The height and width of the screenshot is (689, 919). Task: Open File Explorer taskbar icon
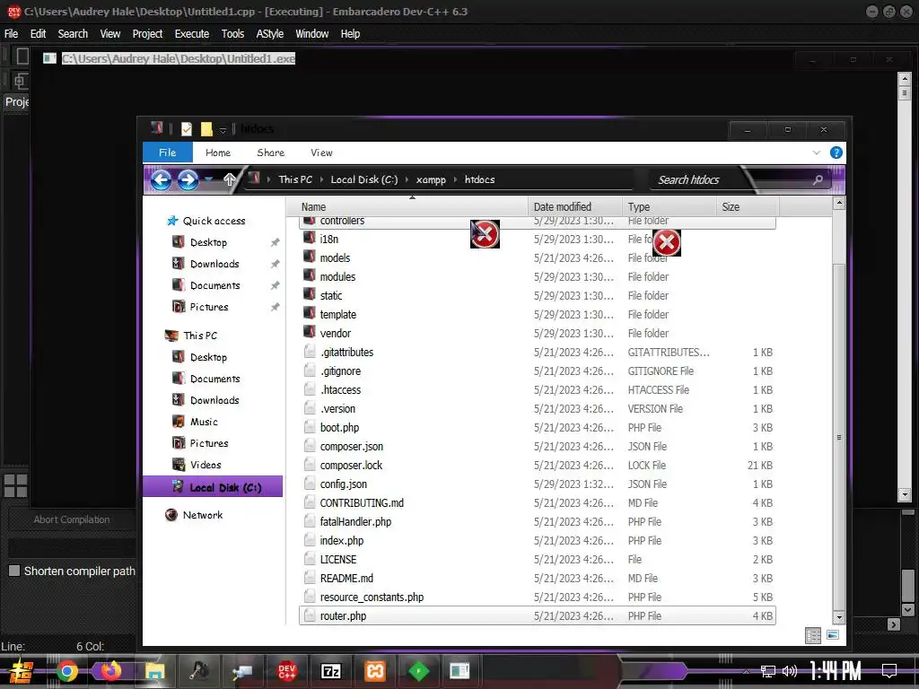(x=154, y=671)
